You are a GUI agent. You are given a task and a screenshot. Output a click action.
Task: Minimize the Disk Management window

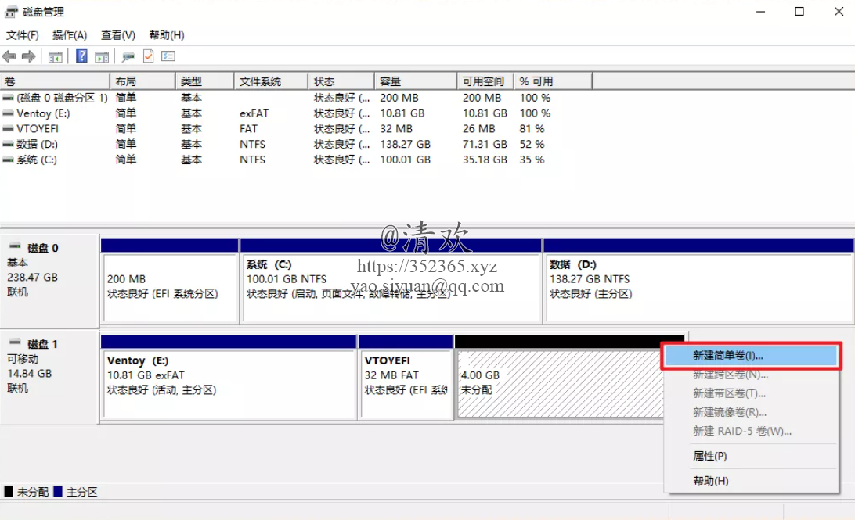pos(761,12)
